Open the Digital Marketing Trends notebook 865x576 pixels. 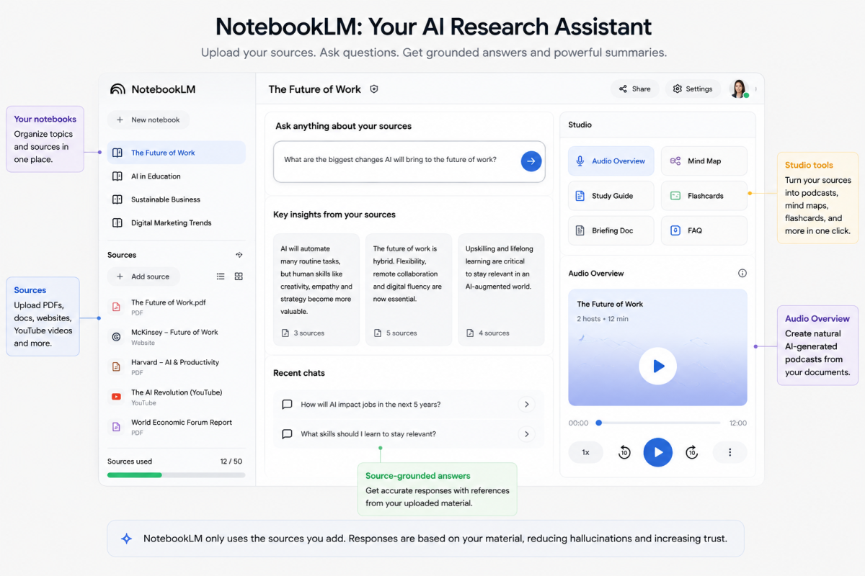click(176, 223)
